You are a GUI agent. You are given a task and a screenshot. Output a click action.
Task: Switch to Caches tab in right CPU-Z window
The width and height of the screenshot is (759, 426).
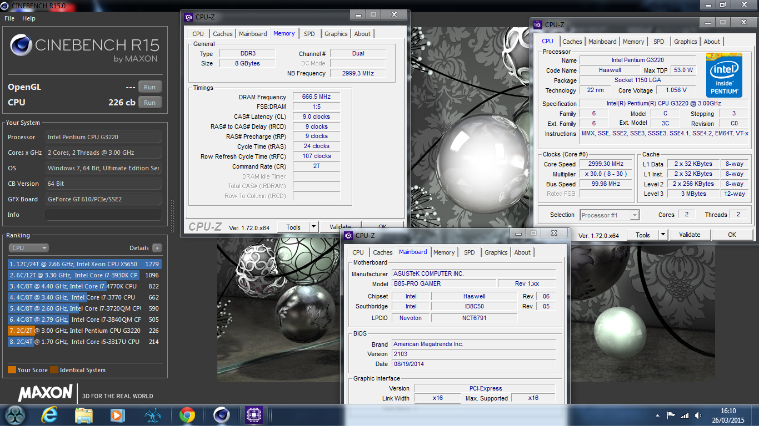(x=572, y=42)
